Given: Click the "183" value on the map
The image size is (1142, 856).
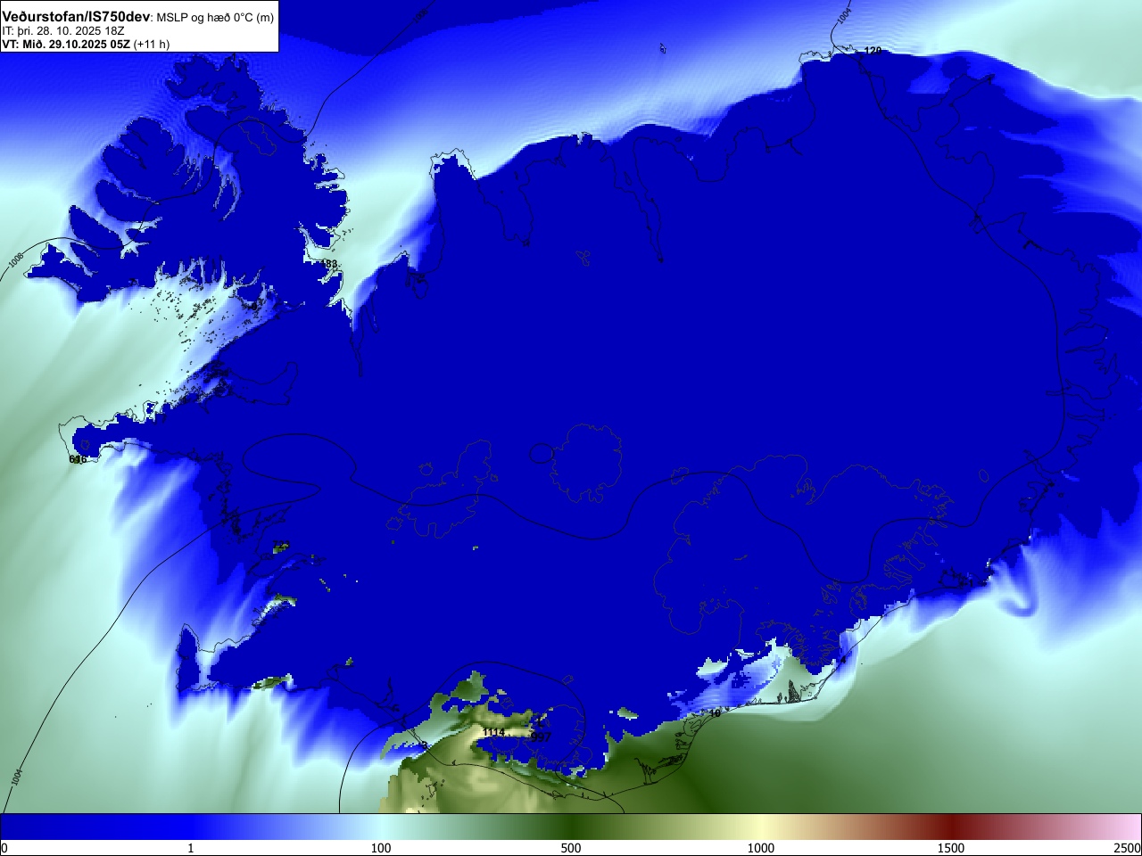Looking at the screenshot, I should coord(330,264).
